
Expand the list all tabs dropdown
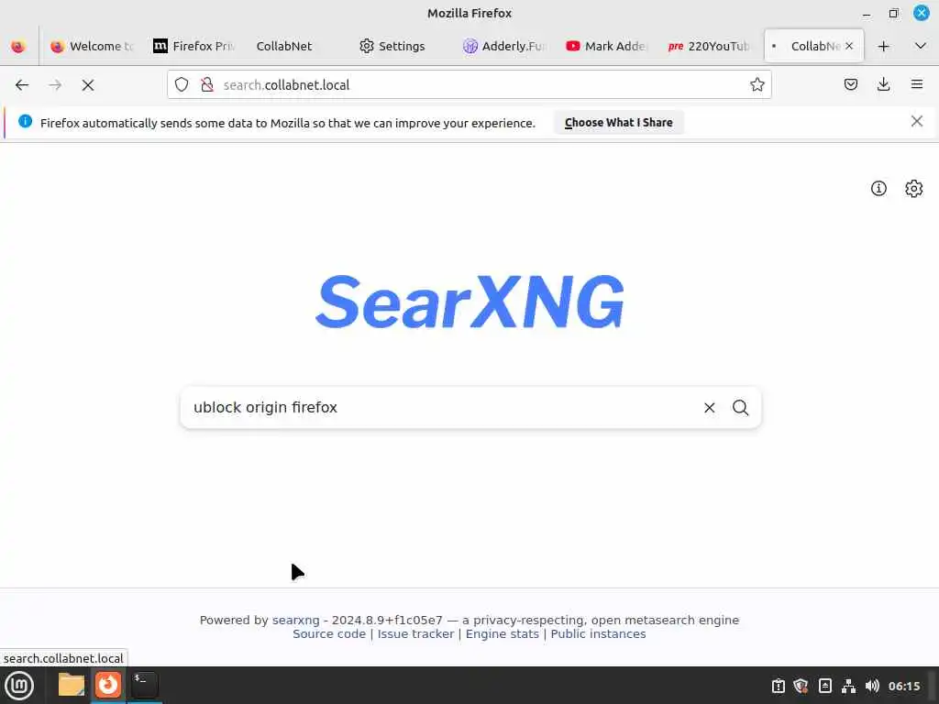click(x=921, y=46)
